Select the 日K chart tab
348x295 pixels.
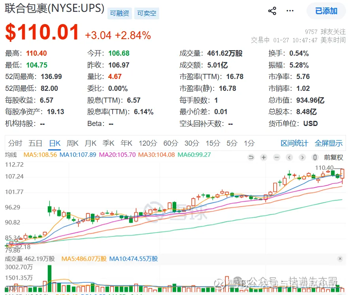coord(55,143)
